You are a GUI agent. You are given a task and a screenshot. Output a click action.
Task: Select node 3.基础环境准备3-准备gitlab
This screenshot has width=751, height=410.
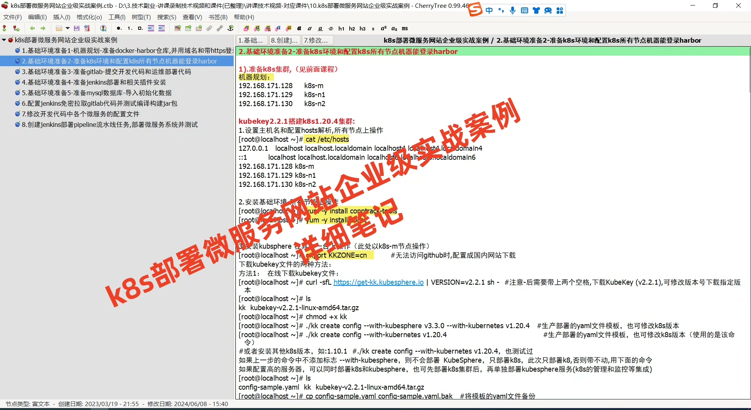(x=103, y=72)
